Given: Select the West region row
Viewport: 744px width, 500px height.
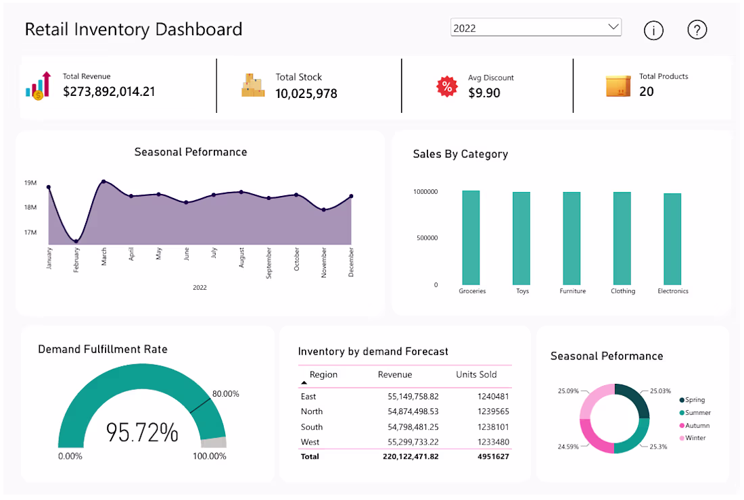Looking at the screenshot, I should pos(404,442).
